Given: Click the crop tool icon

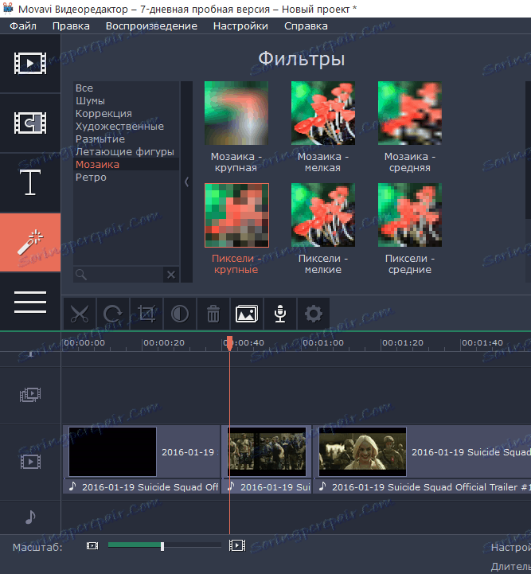Looking at the screenshot, I should tap(146, 314).
